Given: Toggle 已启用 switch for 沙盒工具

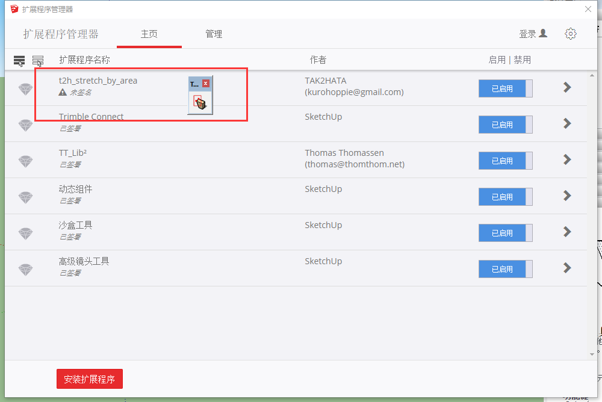Looking at the screenshot, I should click(505, 233).
